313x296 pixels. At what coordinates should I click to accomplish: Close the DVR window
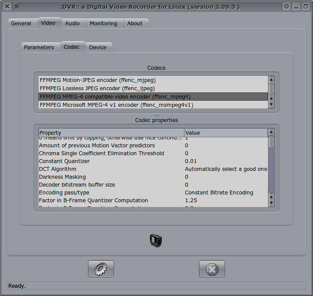click(x=7, y=7)
